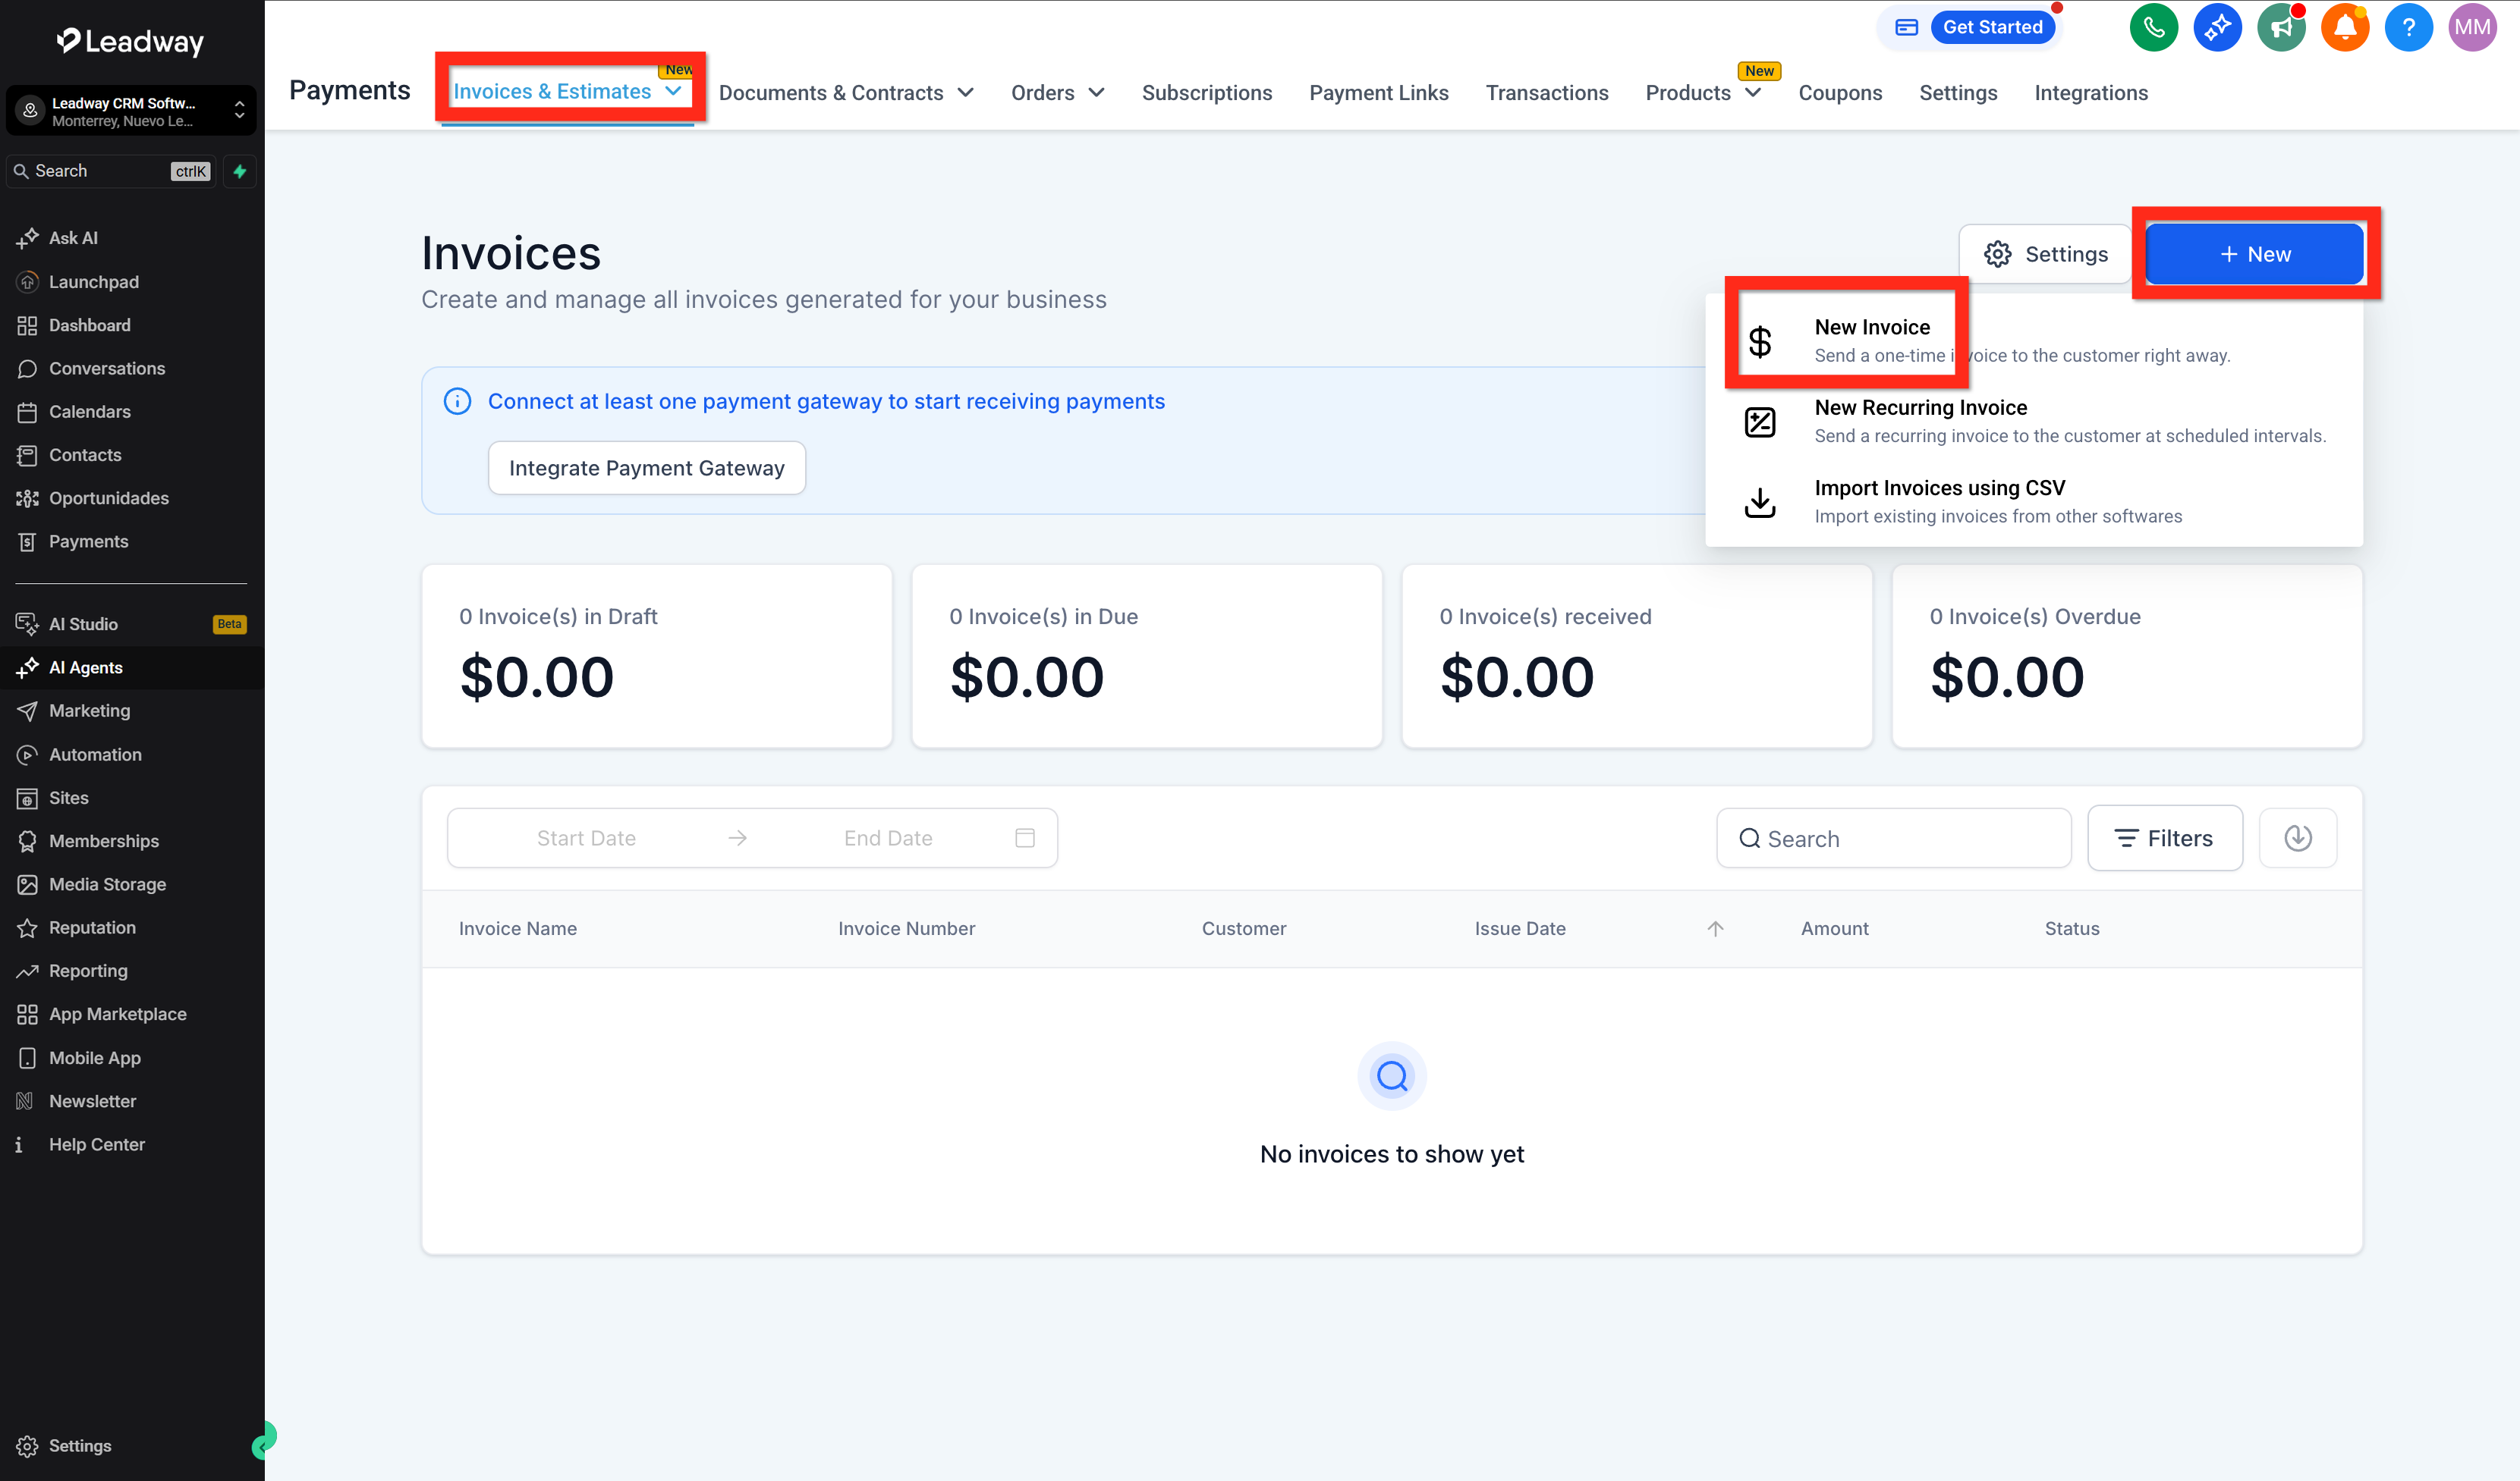Screen dimensions: 2520x1481
Task: Collapse the sidebar with green arrow
Action: tap(262, 1445)
